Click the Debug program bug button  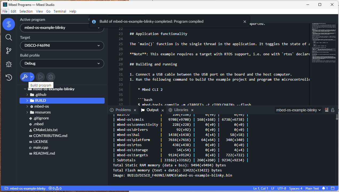50,77
